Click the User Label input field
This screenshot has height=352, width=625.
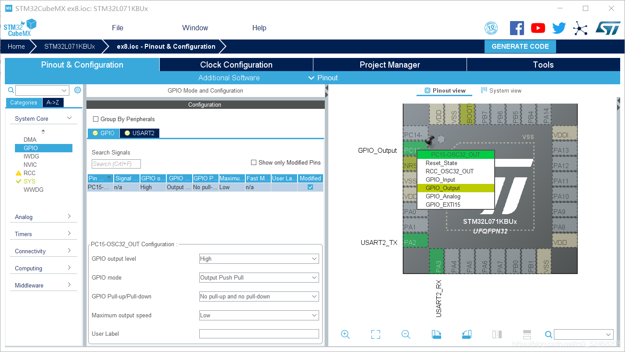pos(259,334)
